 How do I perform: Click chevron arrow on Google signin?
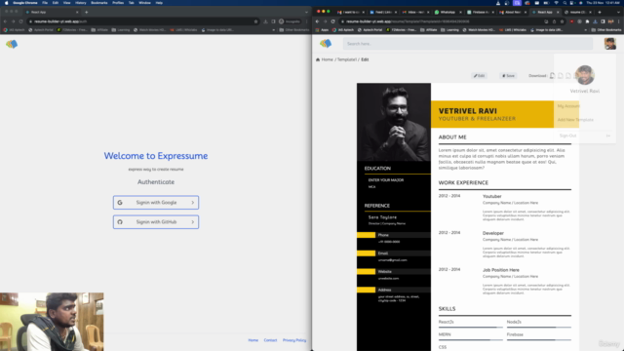point(193,202)
